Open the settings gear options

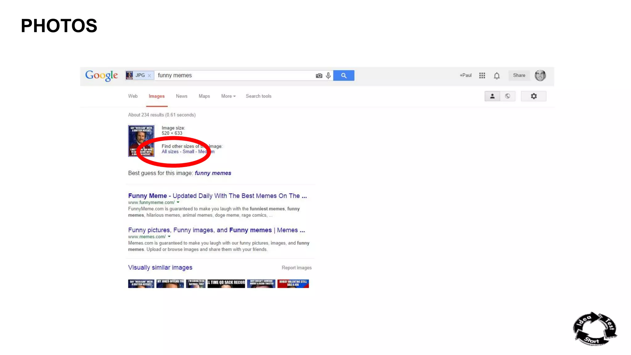click(534, 96)
